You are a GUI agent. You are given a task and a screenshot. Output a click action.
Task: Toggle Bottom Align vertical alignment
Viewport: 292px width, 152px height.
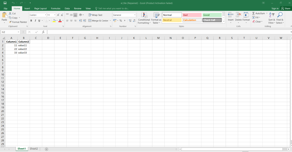(x=75, y=15)
